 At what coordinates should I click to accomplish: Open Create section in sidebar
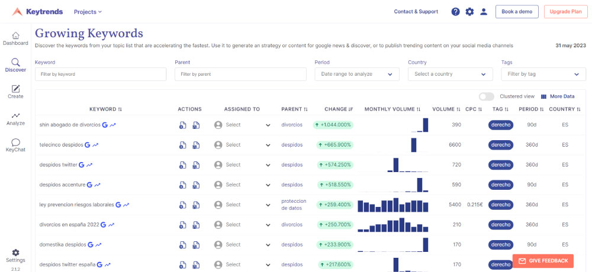[15, 92]
